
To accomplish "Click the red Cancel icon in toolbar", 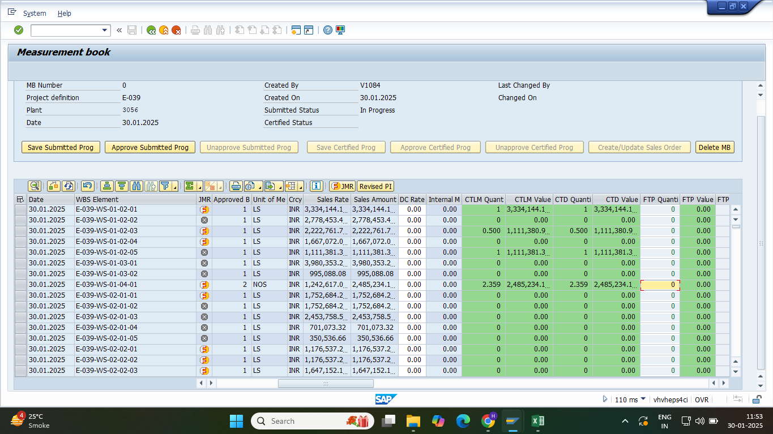I will tap(176, 31).
